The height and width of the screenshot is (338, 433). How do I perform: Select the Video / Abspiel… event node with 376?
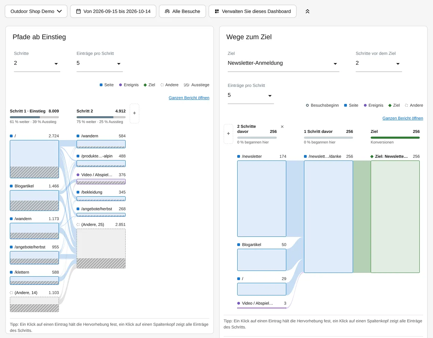(101, 182)
